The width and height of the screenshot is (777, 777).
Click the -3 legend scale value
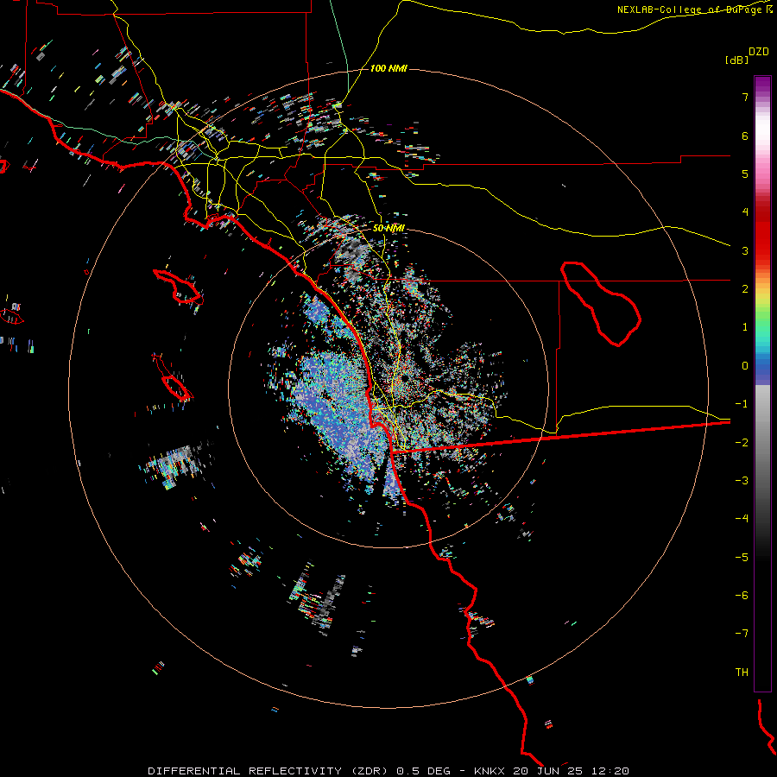(x=742, y=481)
